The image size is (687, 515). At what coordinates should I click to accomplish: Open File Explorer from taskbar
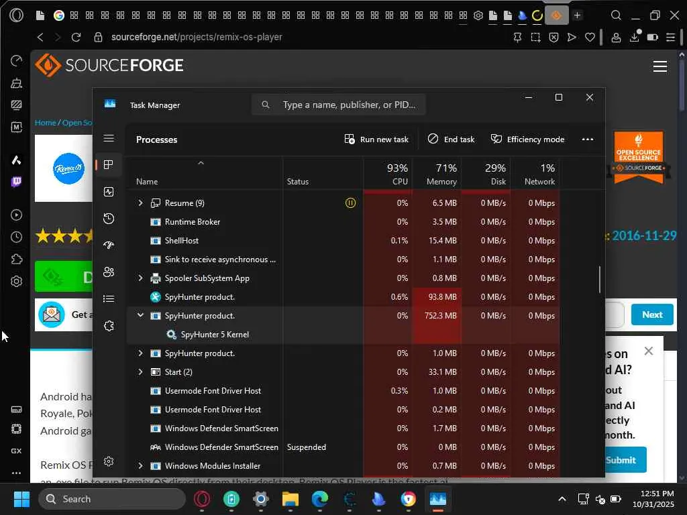pos(290,499)
